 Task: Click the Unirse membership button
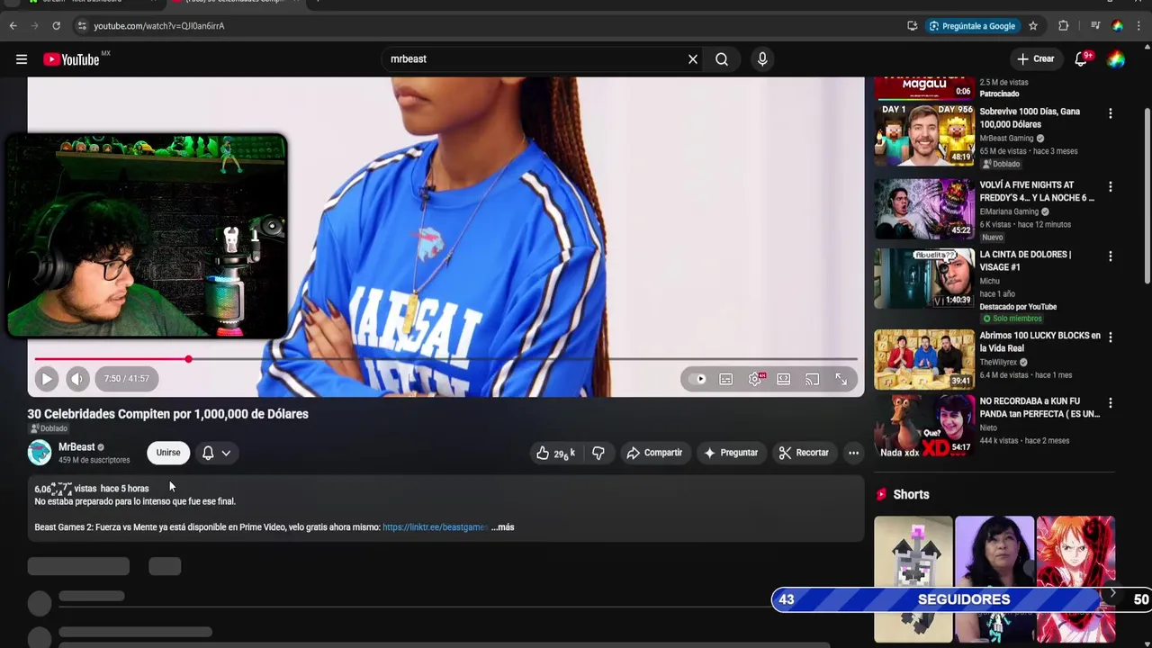point(168,453)
